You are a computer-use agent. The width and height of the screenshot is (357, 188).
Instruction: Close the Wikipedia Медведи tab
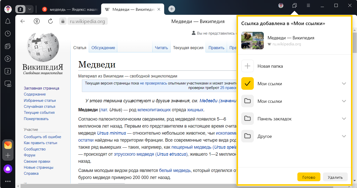159,9
